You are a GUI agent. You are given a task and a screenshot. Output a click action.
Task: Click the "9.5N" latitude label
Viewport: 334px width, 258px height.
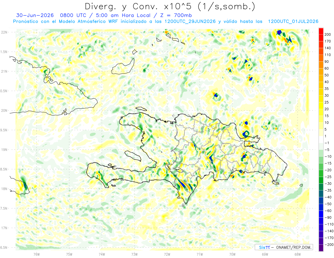pos(4,130)
